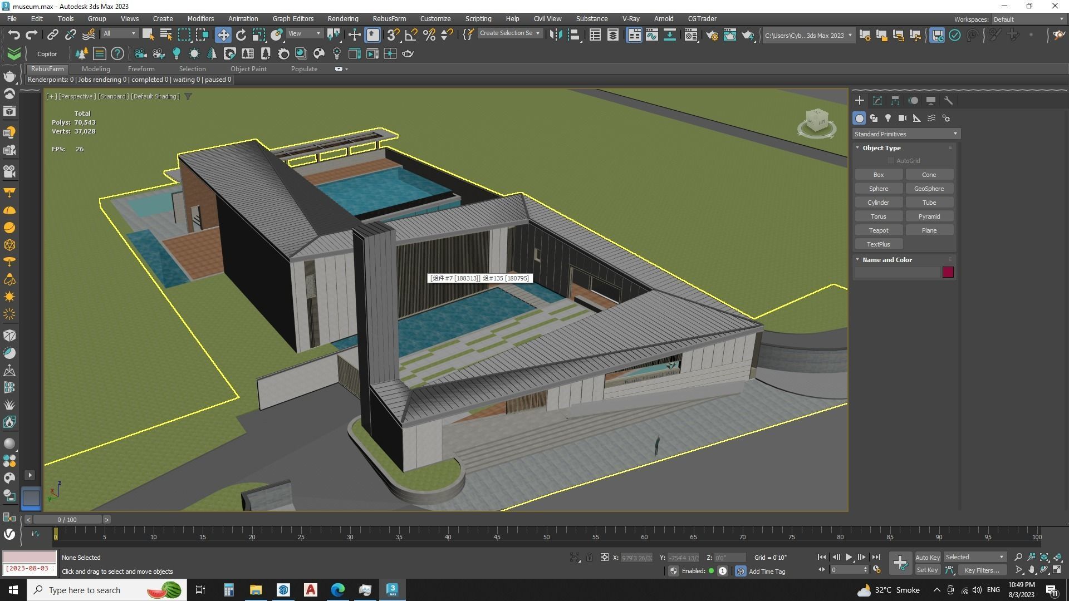Open the selection filter All dropdown
Screen dimensions: 1069x601
[x=119, y=33]
